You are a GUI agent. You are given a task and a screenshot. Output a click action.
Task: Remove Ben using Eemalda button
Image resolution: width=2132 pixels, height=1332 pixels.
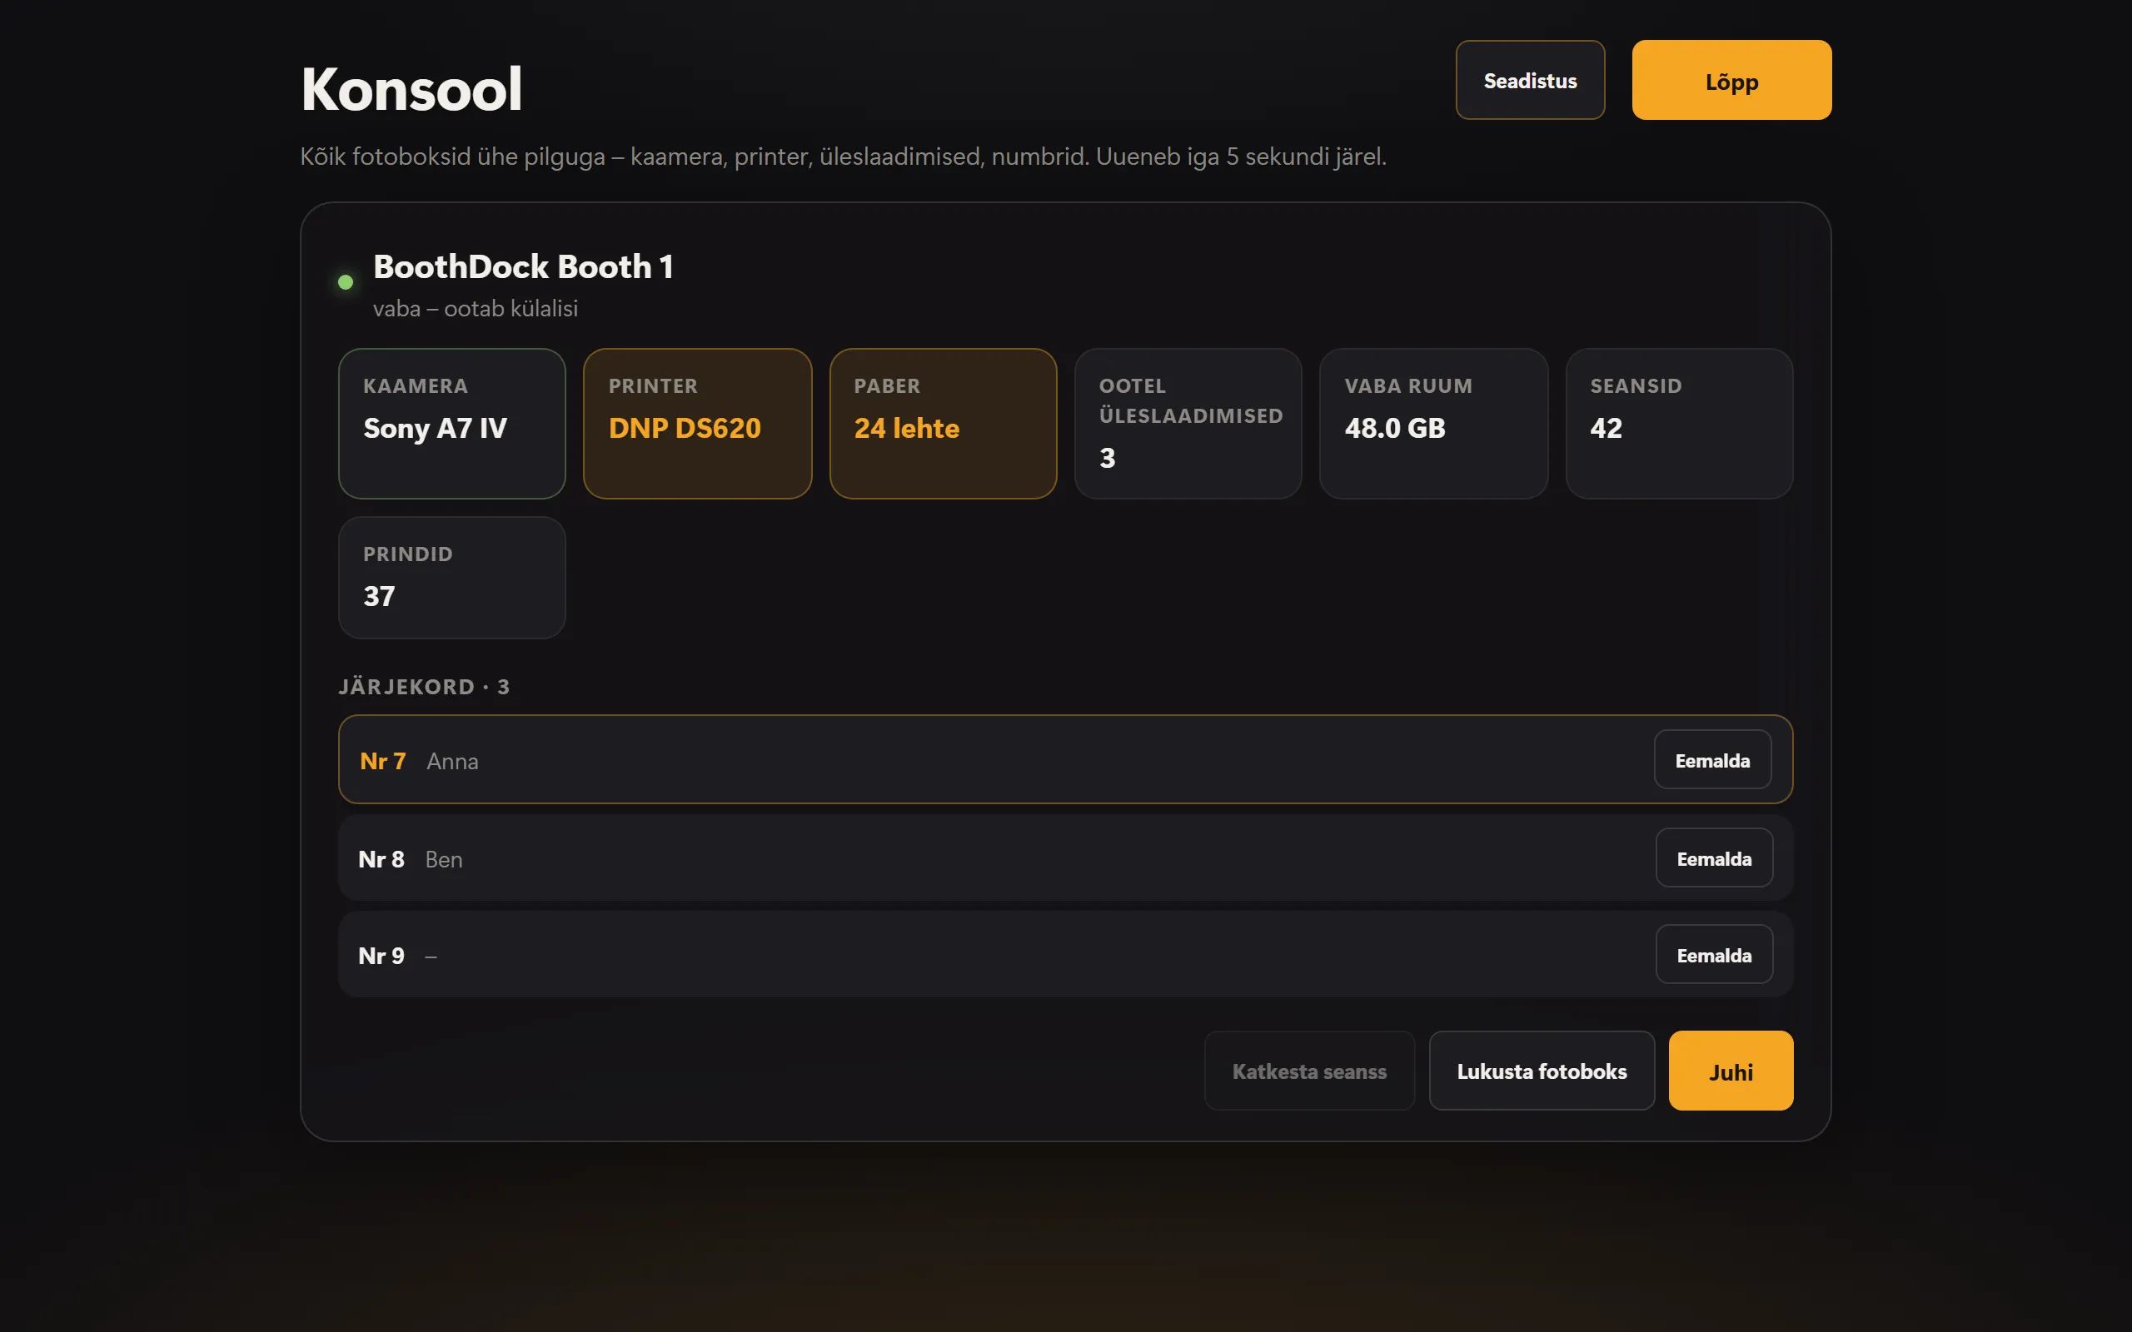point(1714,857)
